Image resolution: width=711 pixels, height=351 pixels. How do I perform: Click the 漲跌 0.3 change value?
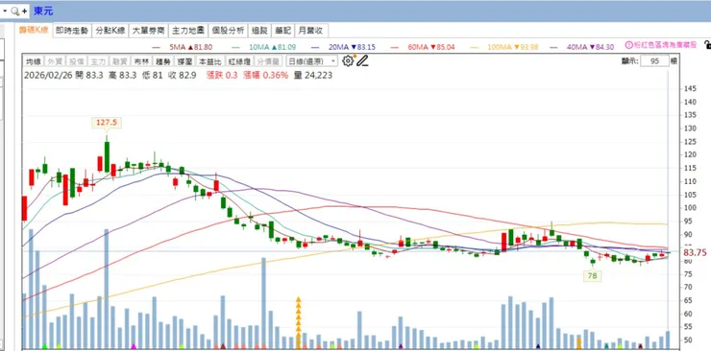(x=222, y=75)
